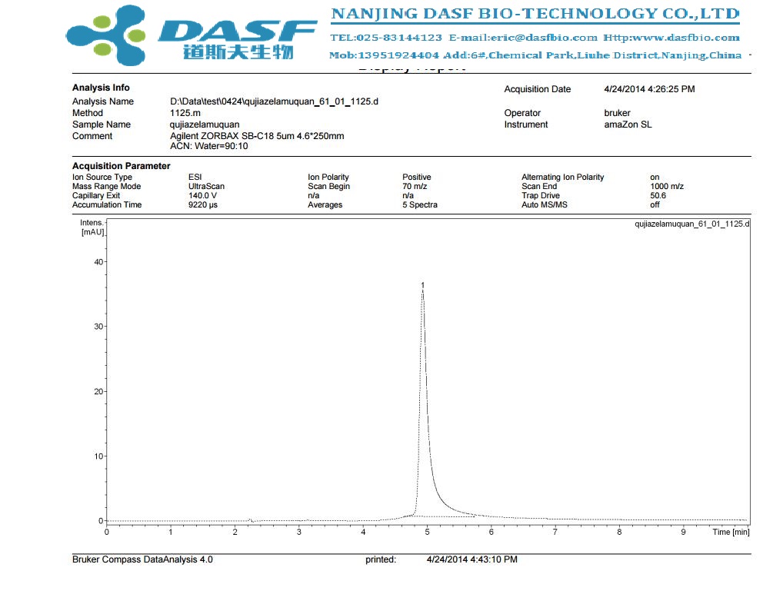Click the Intens. [mAU] axis label
The height and width of the screenshot is (614, 783).
(92, 227)
